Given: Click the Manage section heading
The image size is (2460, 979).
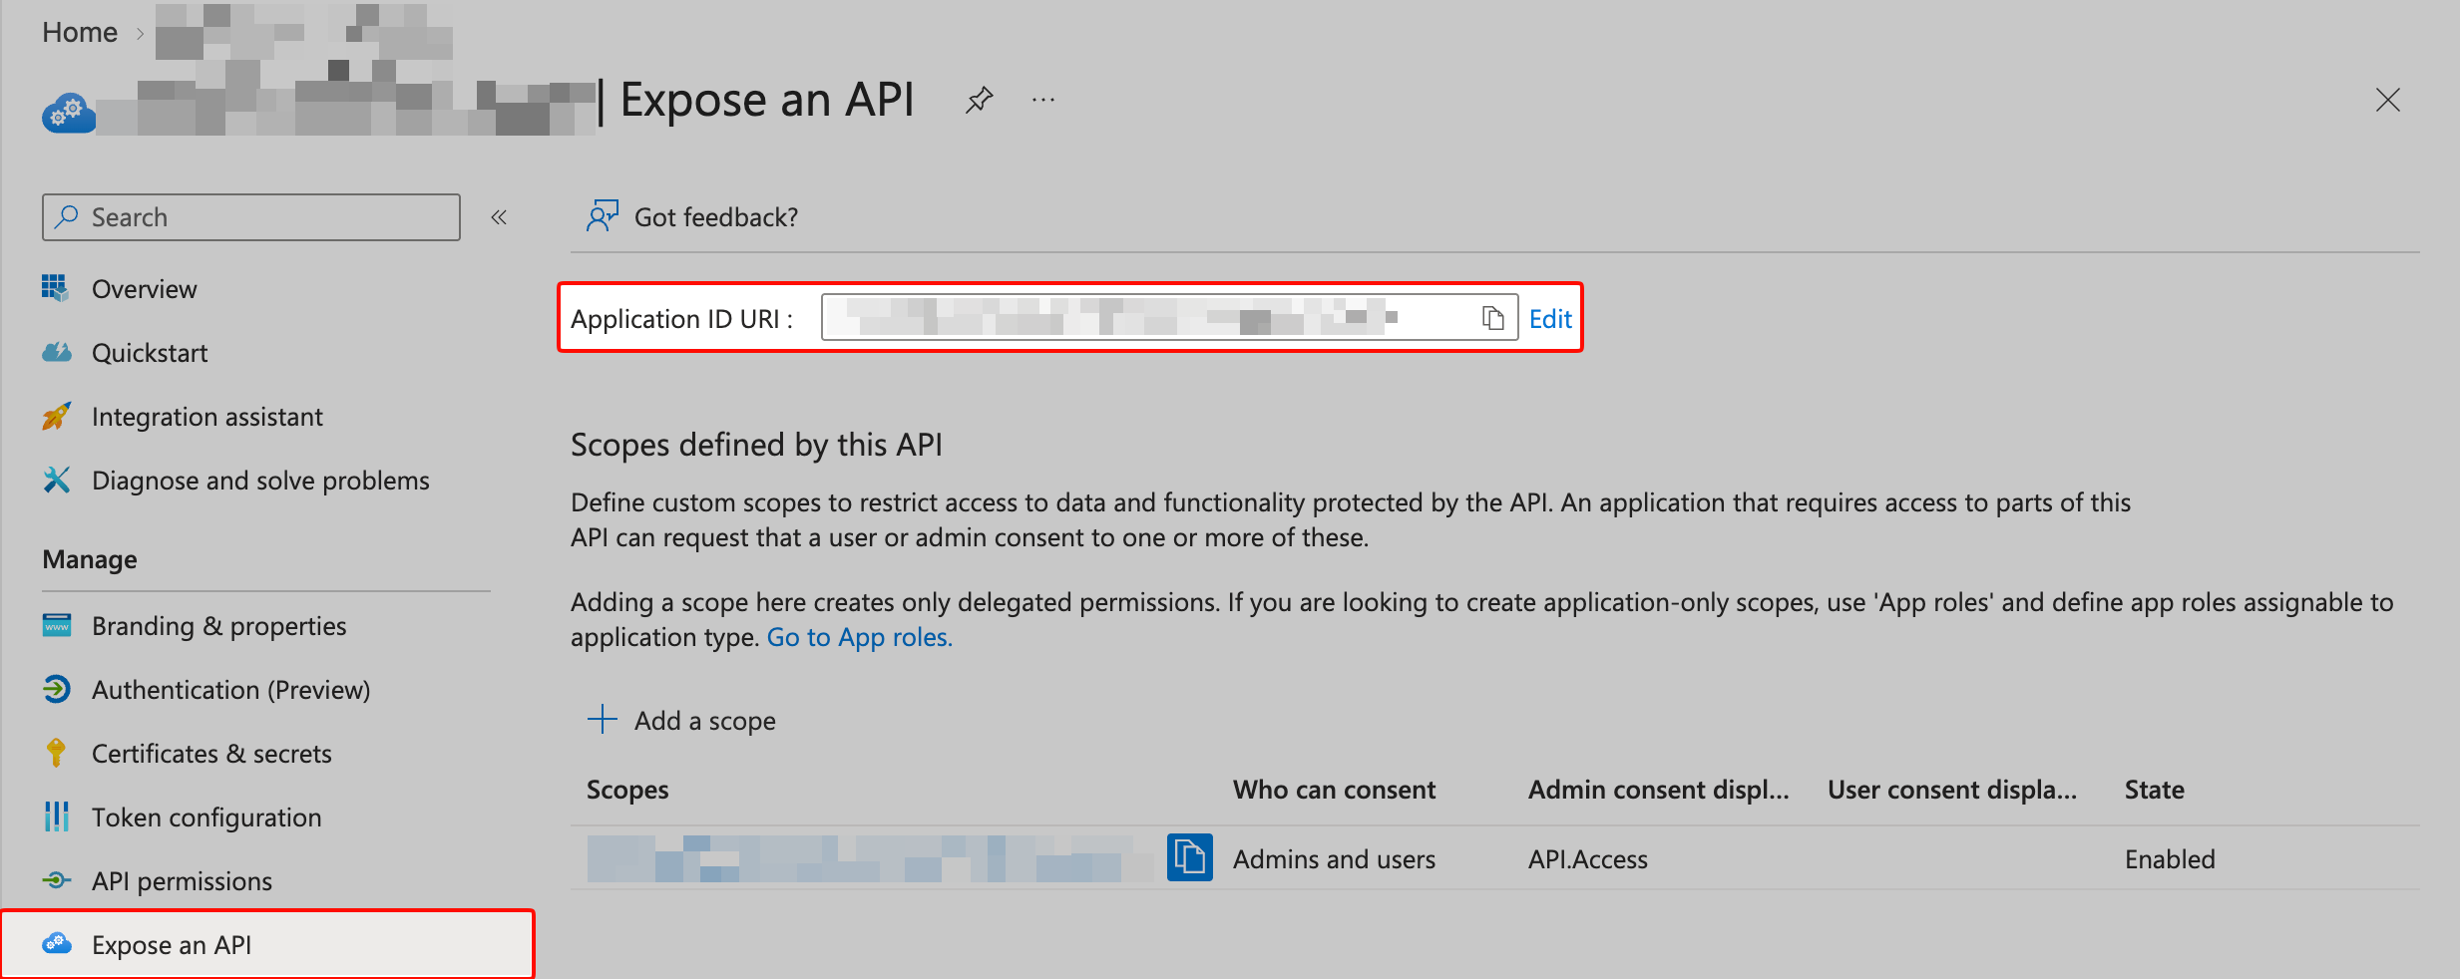Looking at the screenshot, I should [x=90, y=559].
